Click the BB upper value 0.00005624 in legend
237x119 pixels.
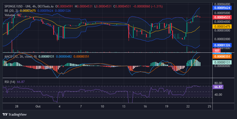[x=45, y=11]
